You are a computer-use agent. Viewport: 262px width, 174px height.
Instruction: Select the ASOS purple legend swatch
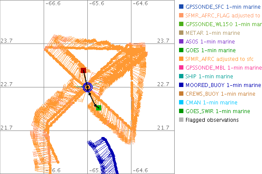[181, 42]
